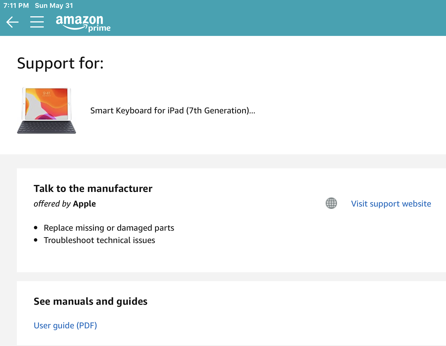Select Replace missing or damaged parts item
Viewport: 446px width, 346px height.
pyautogui.click(x=109, y=228)
